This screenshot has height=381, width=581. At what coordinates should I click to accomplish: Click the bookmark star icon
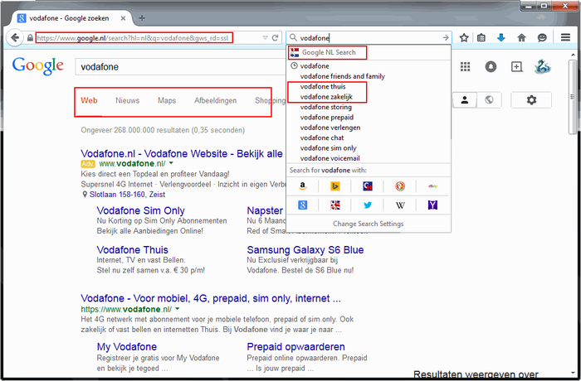[464, 37]
